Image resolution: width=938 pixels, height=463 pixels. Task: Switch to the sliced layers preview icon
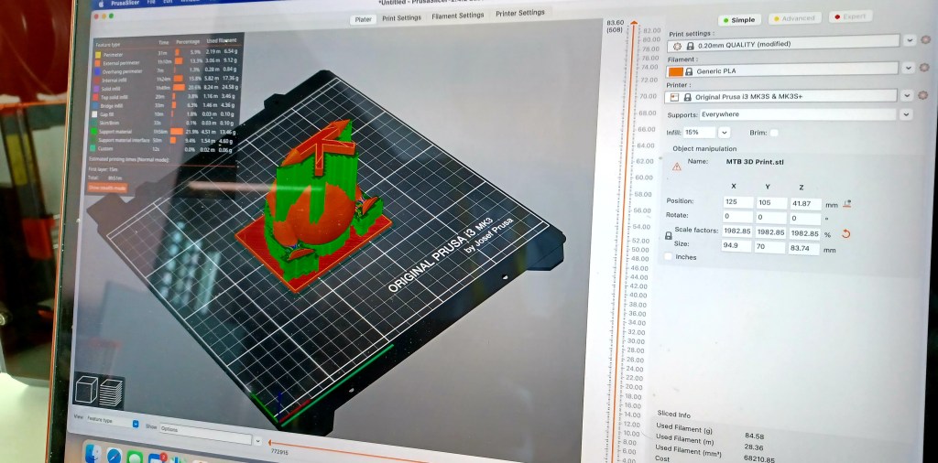[x=111, y=390]
